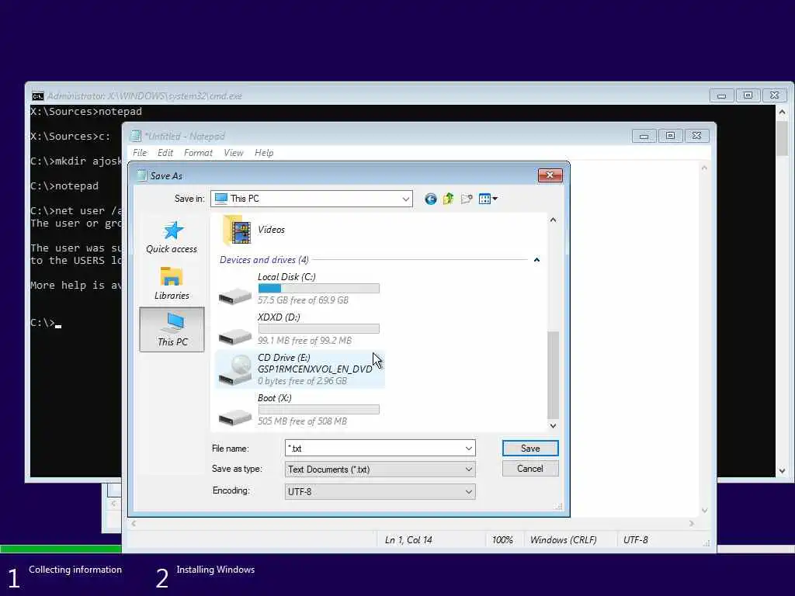Viewport: 795px width, 596px height.
Task: Open the View Menu icon in Save As
Action: [484, 199]
